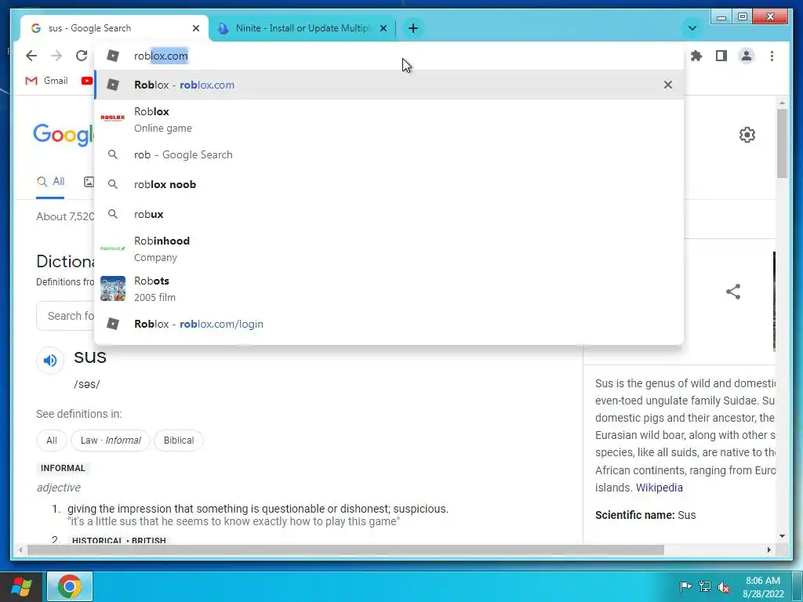The image size is (803, 602).
Task: Open the YouTube bookmark icon
Action: (x=86, y=81)
